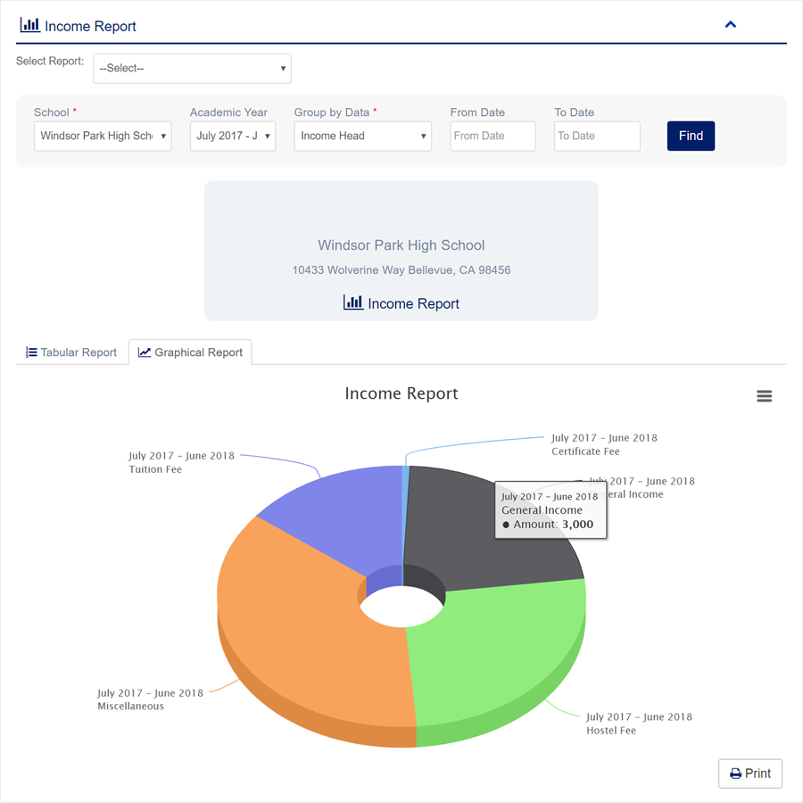803x803 pixels.
Task: Click the Certificate Fee chart label
Action: [604, 444]
